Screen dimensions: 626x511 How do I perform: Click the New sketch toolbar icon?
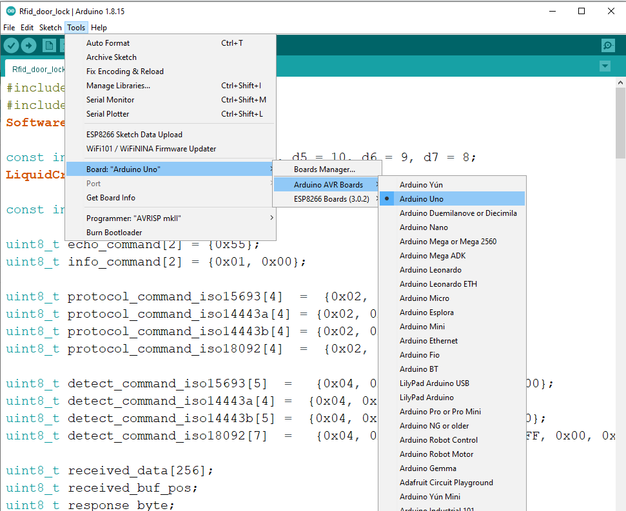(49, 46)
